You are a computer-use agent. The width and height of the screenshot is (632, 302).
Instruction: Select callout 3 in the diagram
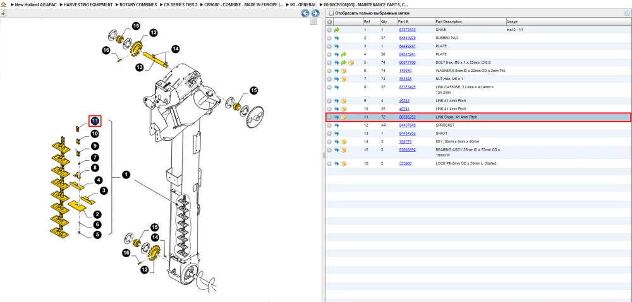click(104, 190)
